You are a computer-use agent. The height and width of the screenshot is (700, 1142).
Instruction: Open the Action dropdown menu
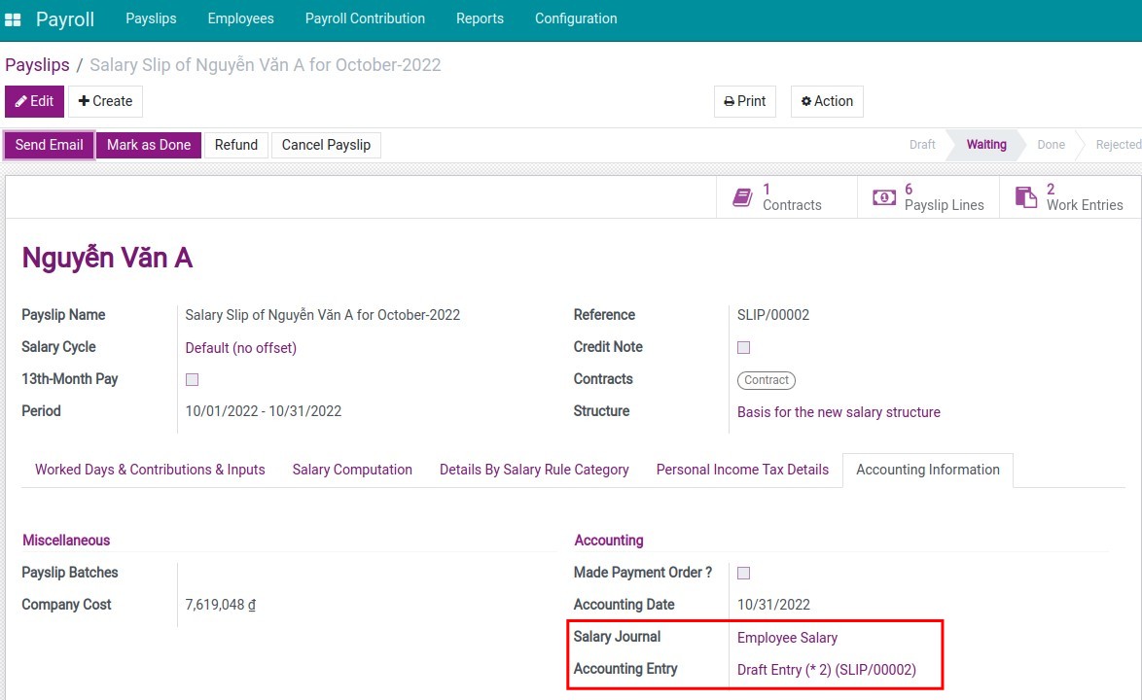826,101
